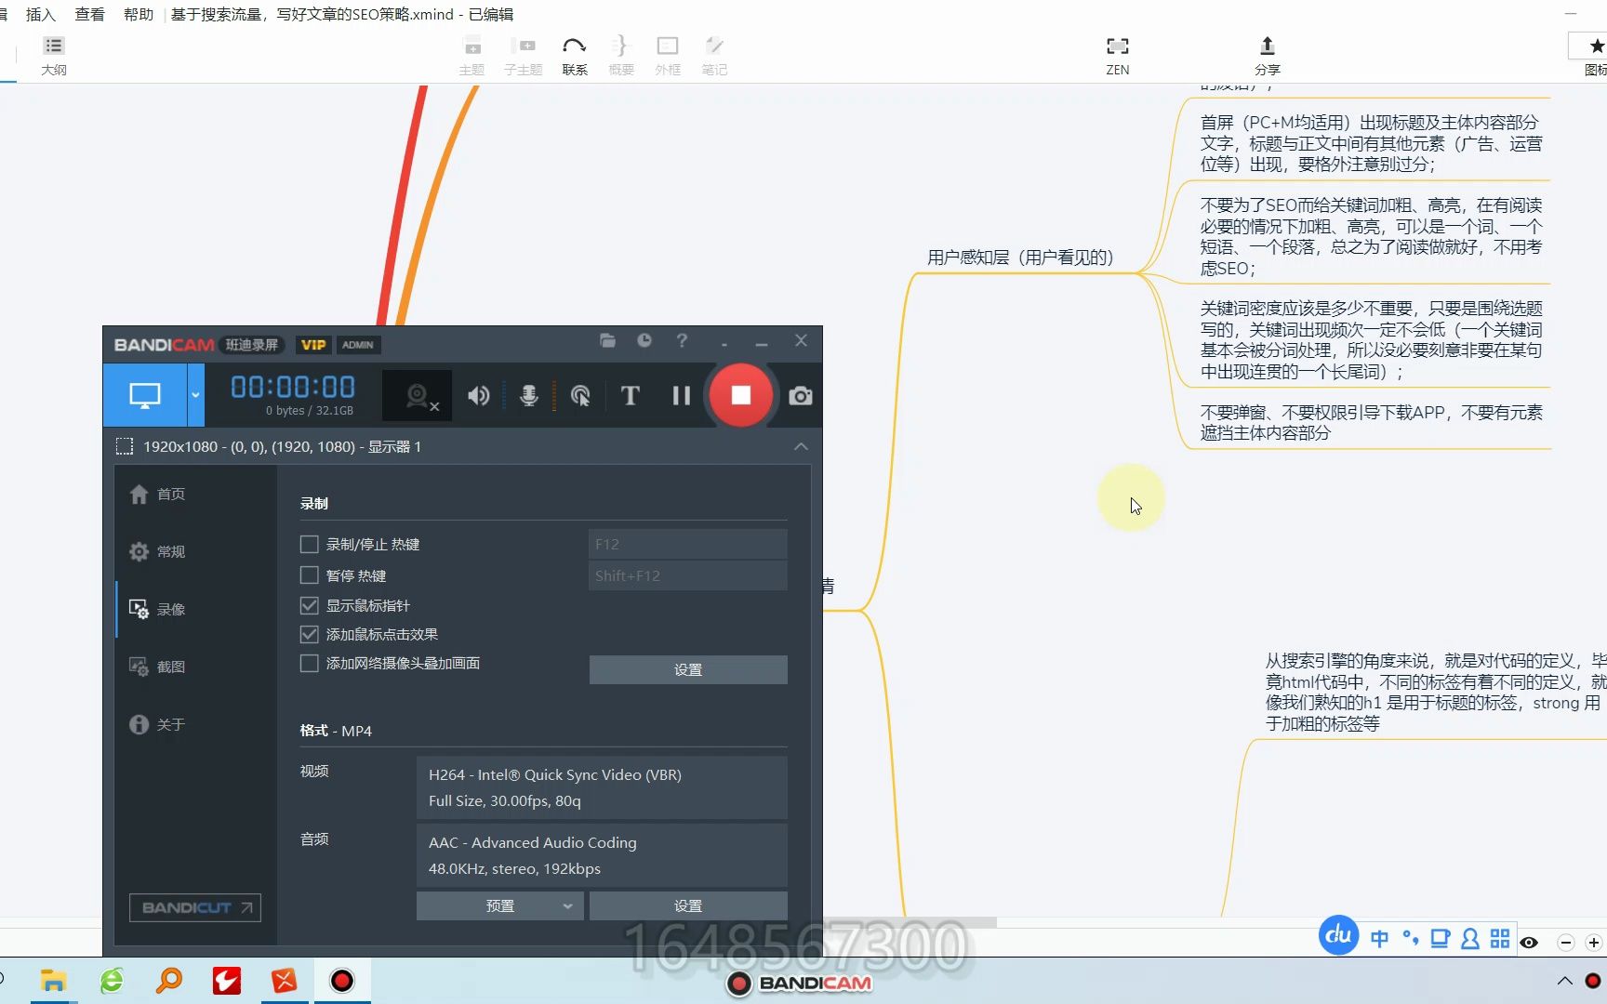The image size is (1607, 1004).
Task: Click the F12 hotkey field
Action: coord(688,544)
